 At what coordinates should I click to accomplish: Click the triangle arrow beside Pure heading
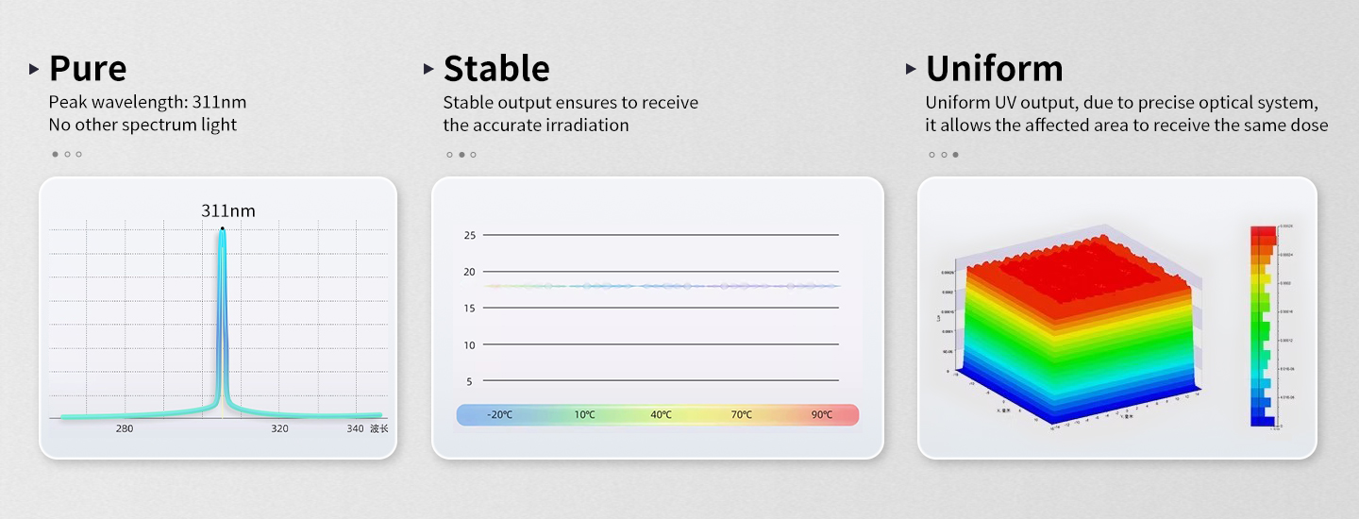click(x=34, y=69)
